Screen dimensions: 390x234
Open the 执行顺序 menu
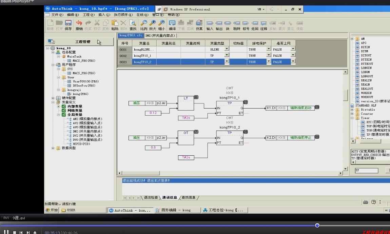(123, 15)
